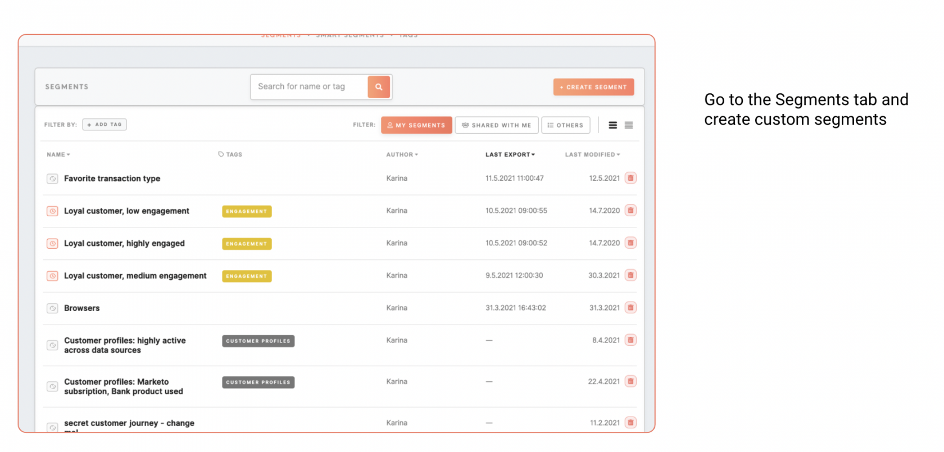Image resolution: width=944 pixels, height=452 pixels.
Task: Delete the Marketo subsription segment
Action: (x=630, y=381)
